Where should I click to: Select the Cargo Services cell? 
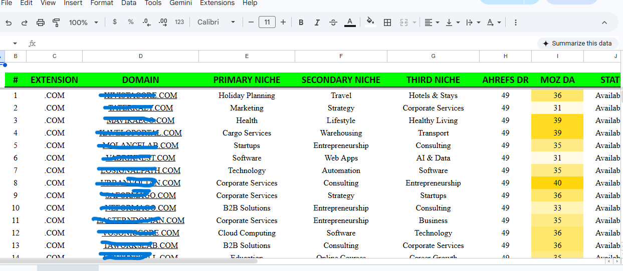tap(247, 133)
